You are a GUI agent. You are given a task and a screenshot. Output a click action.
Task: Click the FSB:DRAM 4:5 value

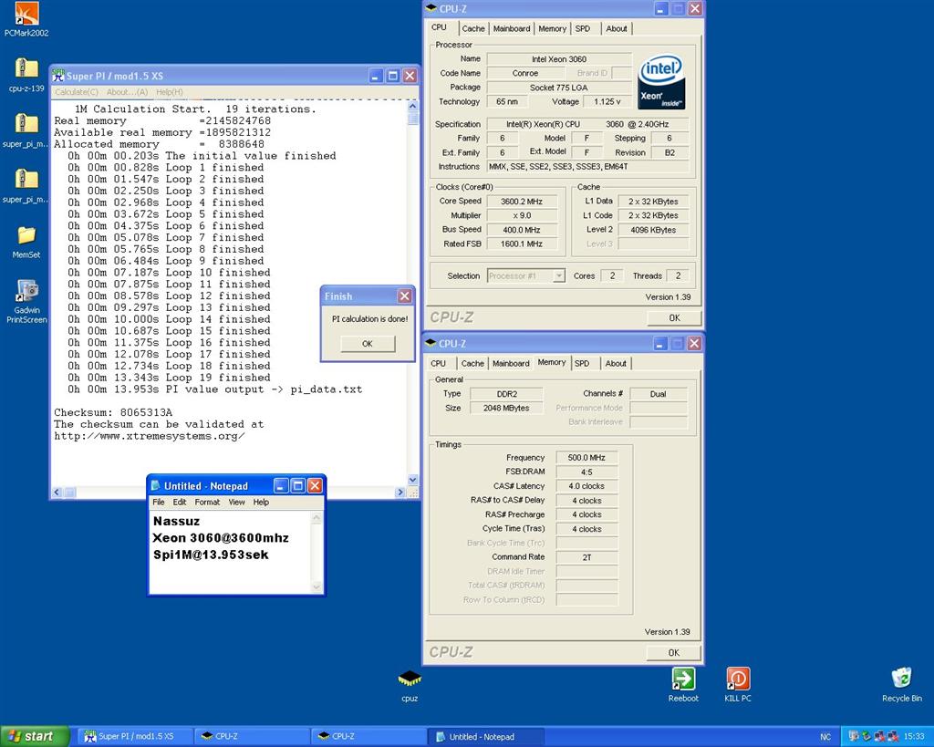click(586, 472)
